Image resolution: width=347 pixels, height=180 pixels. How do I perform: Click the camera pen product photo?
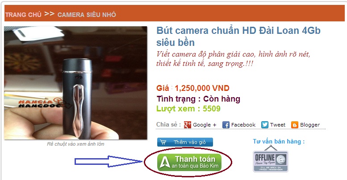point(75,83)
